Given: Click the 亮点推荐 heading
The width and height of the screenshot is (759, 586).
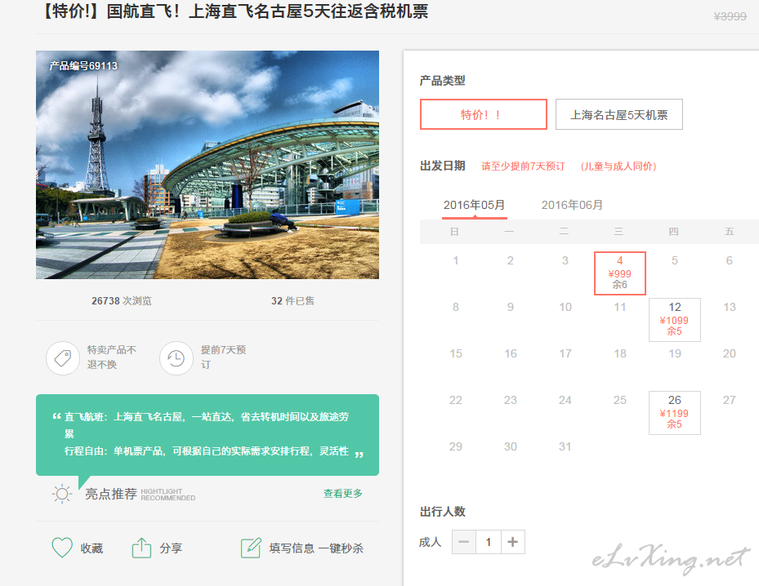Looking at the screenshot, I should tap(111, 494).
